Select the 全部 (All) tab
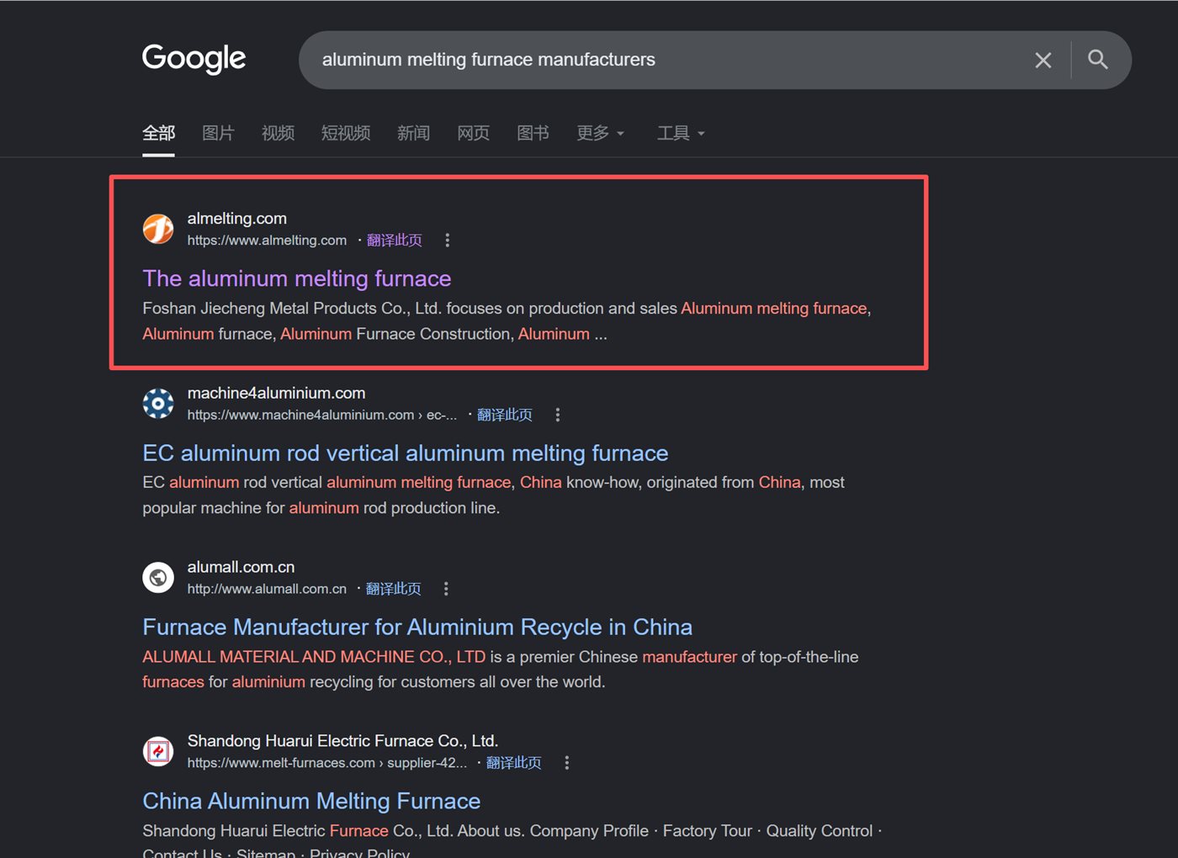 click(158, 133)
